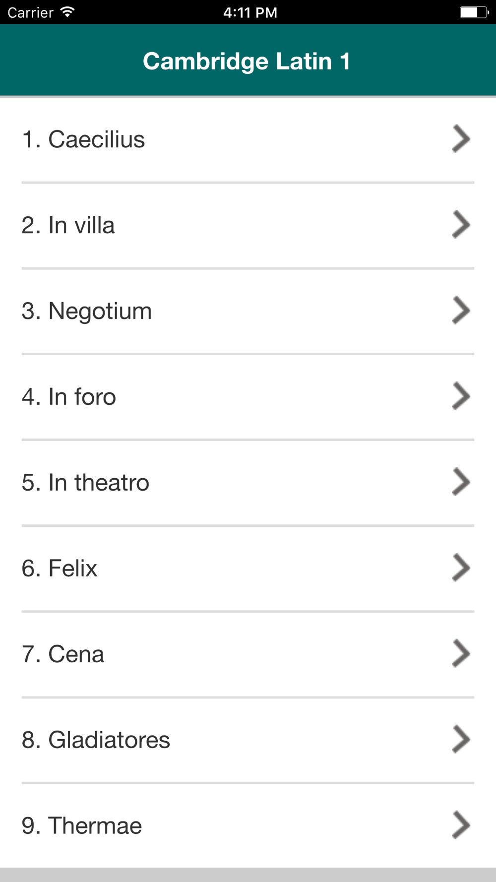
Task: Tap the chevron arrow beside Cena
Action: [x=461, y=654]
